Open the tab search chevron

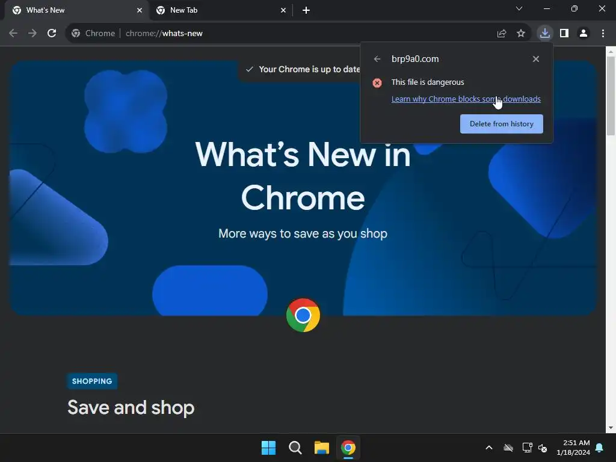click(519, 8)
